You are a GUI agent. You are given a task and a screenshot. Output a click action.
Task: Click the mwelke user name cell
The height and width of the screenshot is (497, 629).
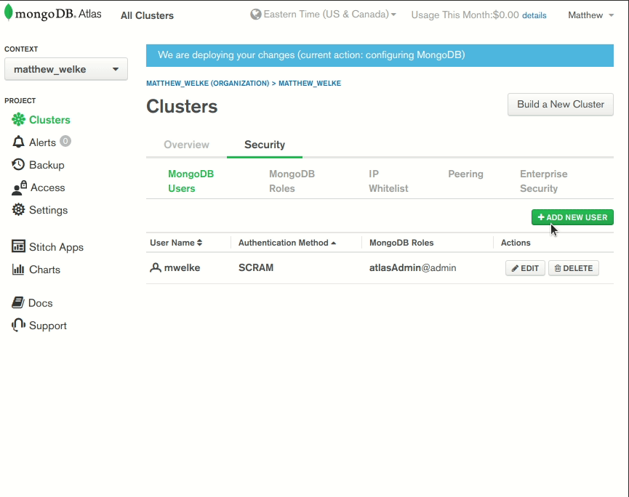tap(182, 267)
